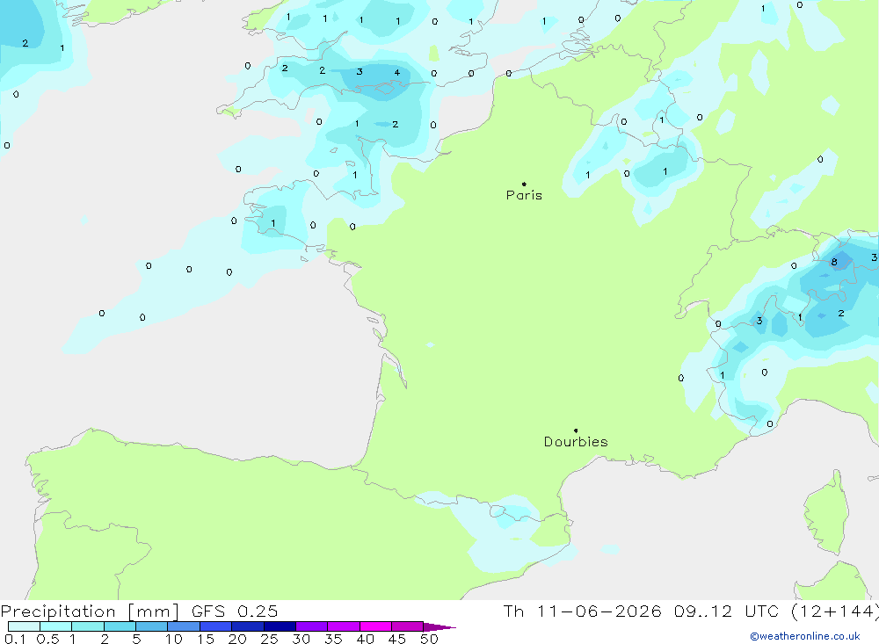
Task: Click the Dourbies city label
Action: point(576,442)
